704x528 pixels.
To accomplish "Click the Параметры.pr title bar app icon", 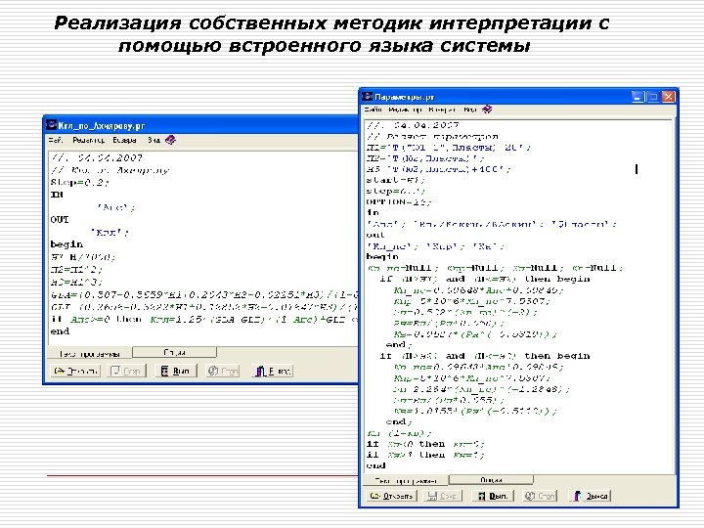I will point(368,97).
